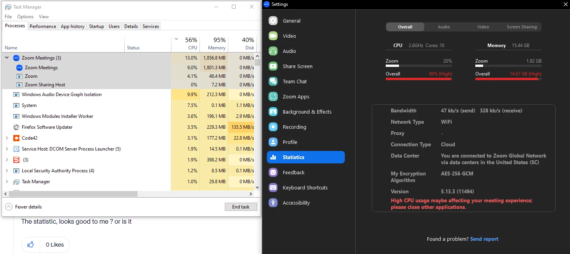Click the red S process icon

tap(16, 160)
